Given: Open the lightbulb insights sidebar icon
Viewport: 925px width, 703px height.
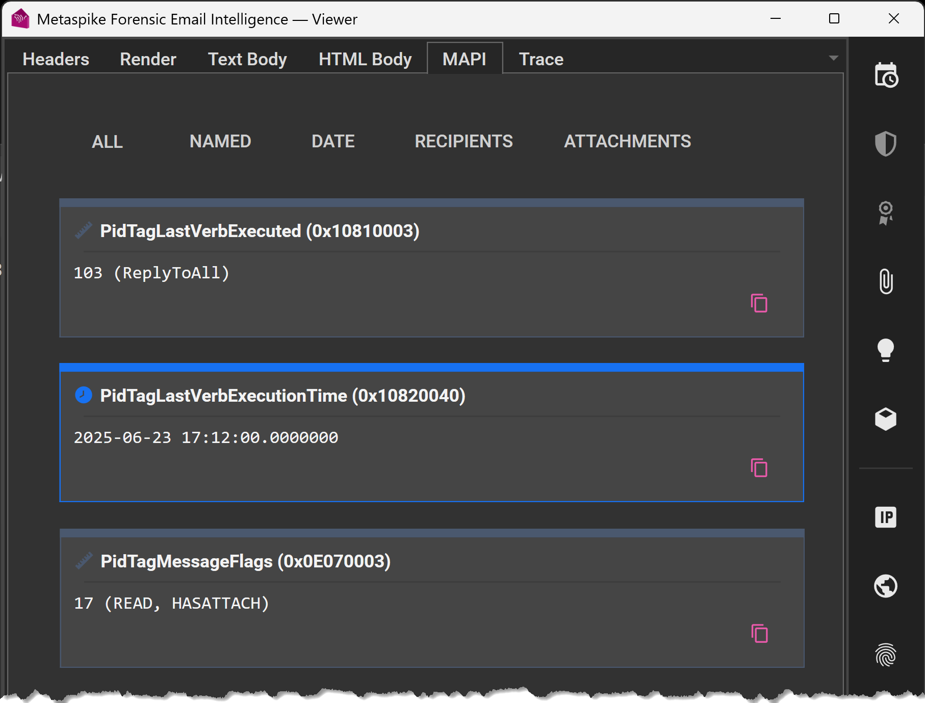Looking at the screenshot, I should click(886, 350).
